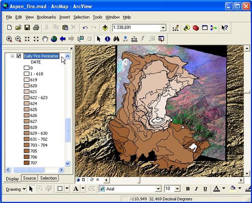
Task: Open the Drawing menu button
Action: point(16,189)
